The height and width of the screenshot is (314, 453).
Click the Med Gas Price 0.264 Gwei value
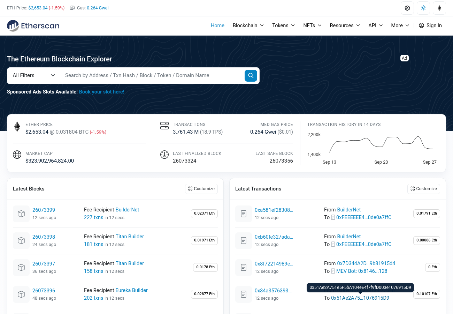(x=263, y=132)
